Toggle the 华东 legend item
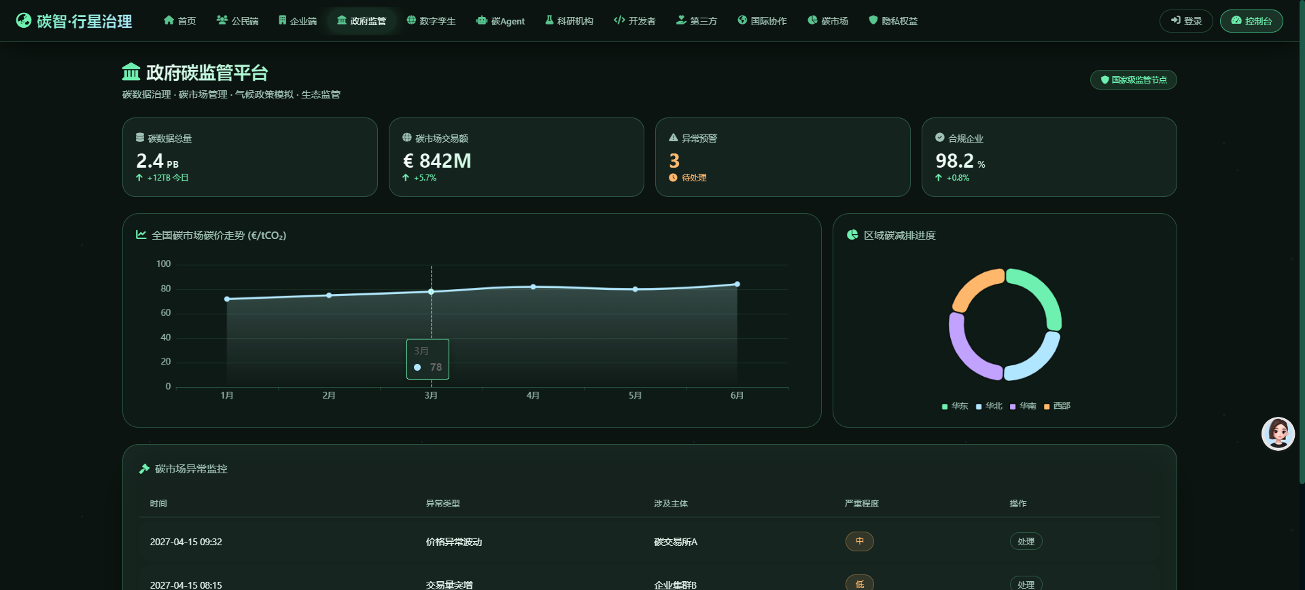 955,406
